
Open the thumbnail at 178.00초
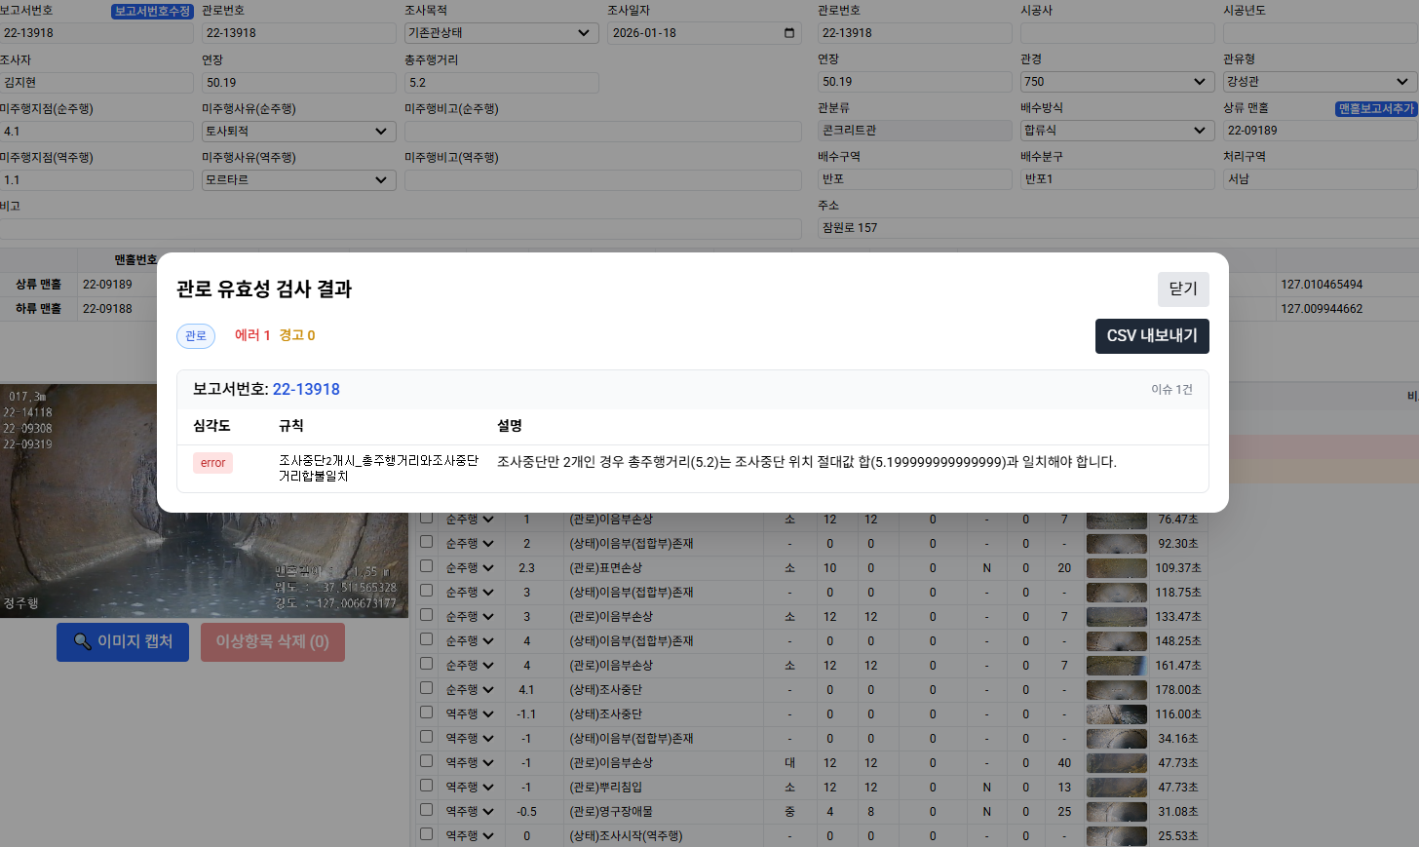tap(1116, 690)
